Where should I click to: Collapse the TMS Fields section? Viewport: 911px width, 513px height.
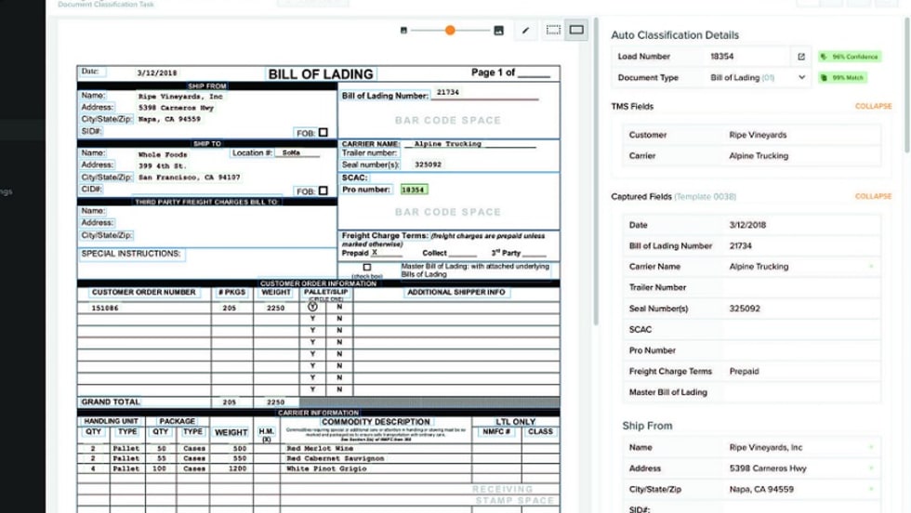tap(872, 107)
